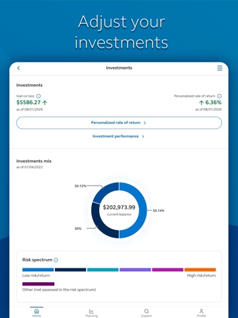
Task: Go back using the top-left arrow
Action: coord(19,68)
